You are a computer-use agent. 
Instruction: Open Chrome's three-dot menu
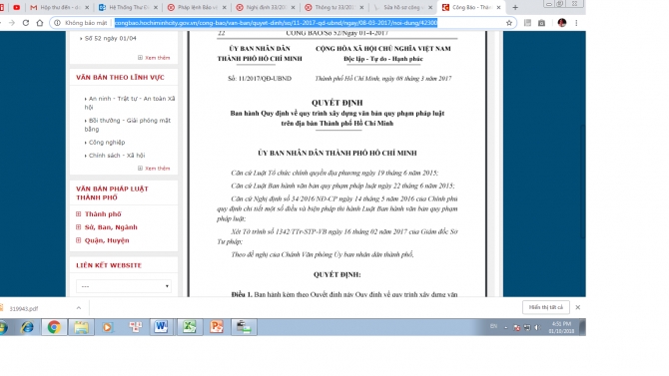576,23
